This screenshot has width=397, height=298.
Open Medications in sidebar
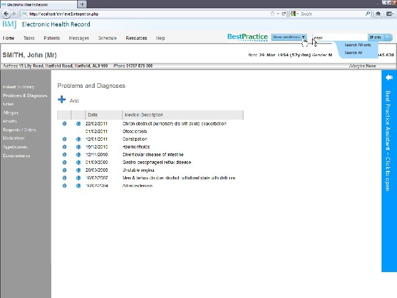point(14,138)
